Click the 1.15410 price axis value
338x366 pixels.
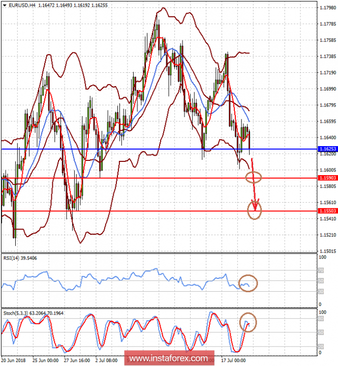(x=328, y=219)
